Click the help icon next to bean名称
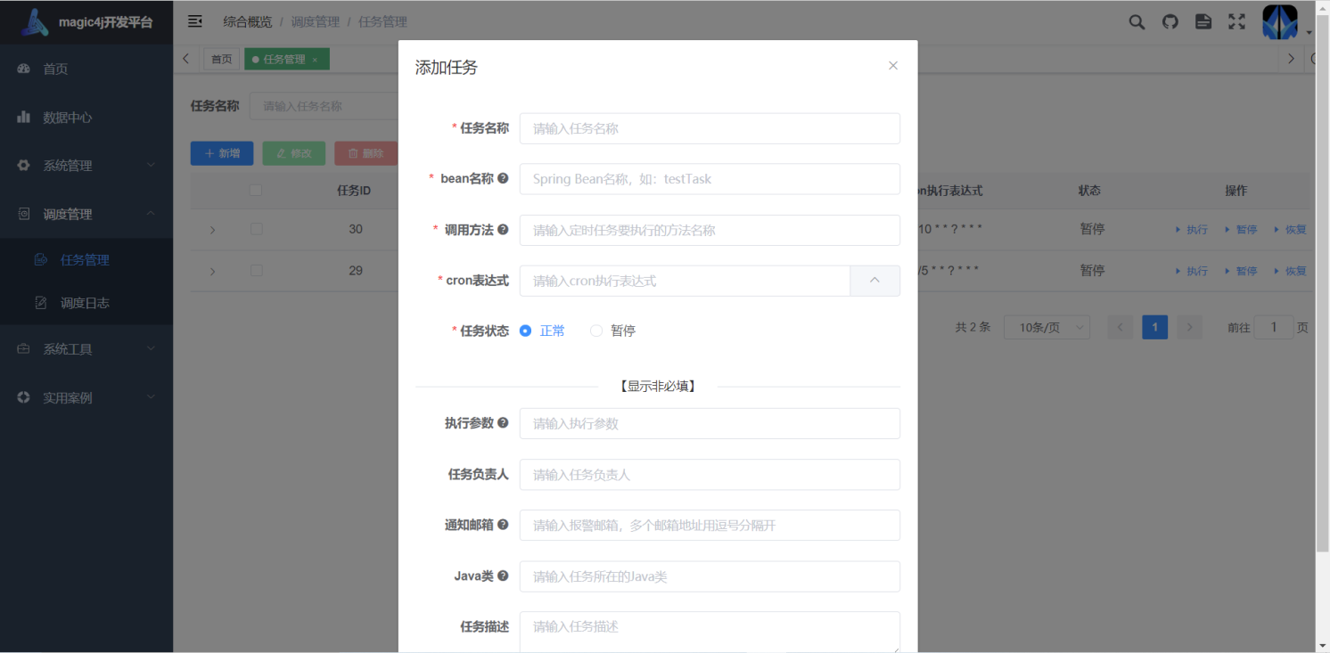The height and width of the screenshot is (653, 1330). (505, 177)
